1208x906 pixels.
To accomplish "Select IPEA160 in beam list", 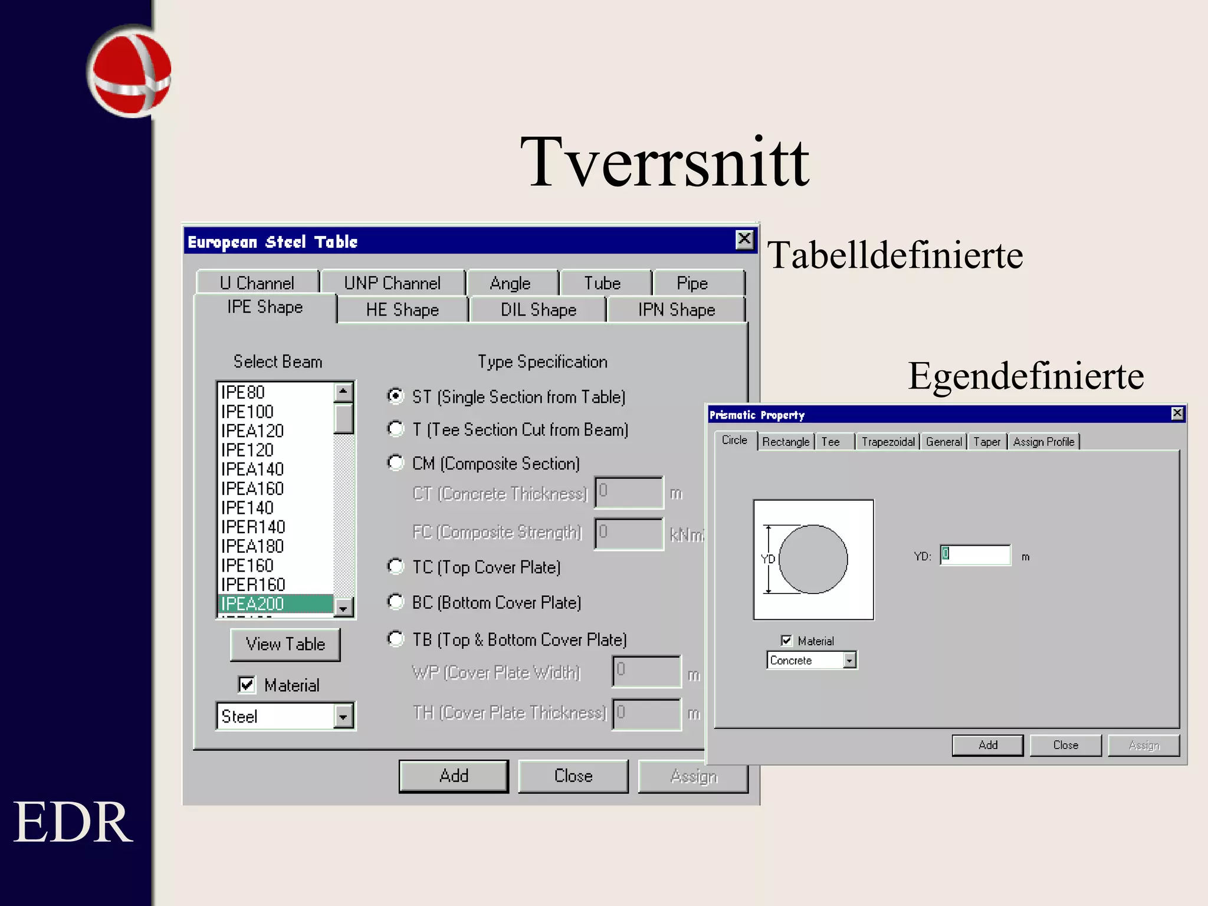I will 275,489.
